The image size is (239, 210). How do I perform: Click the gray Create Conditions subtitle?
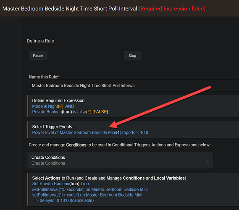(x=48, y=163)
